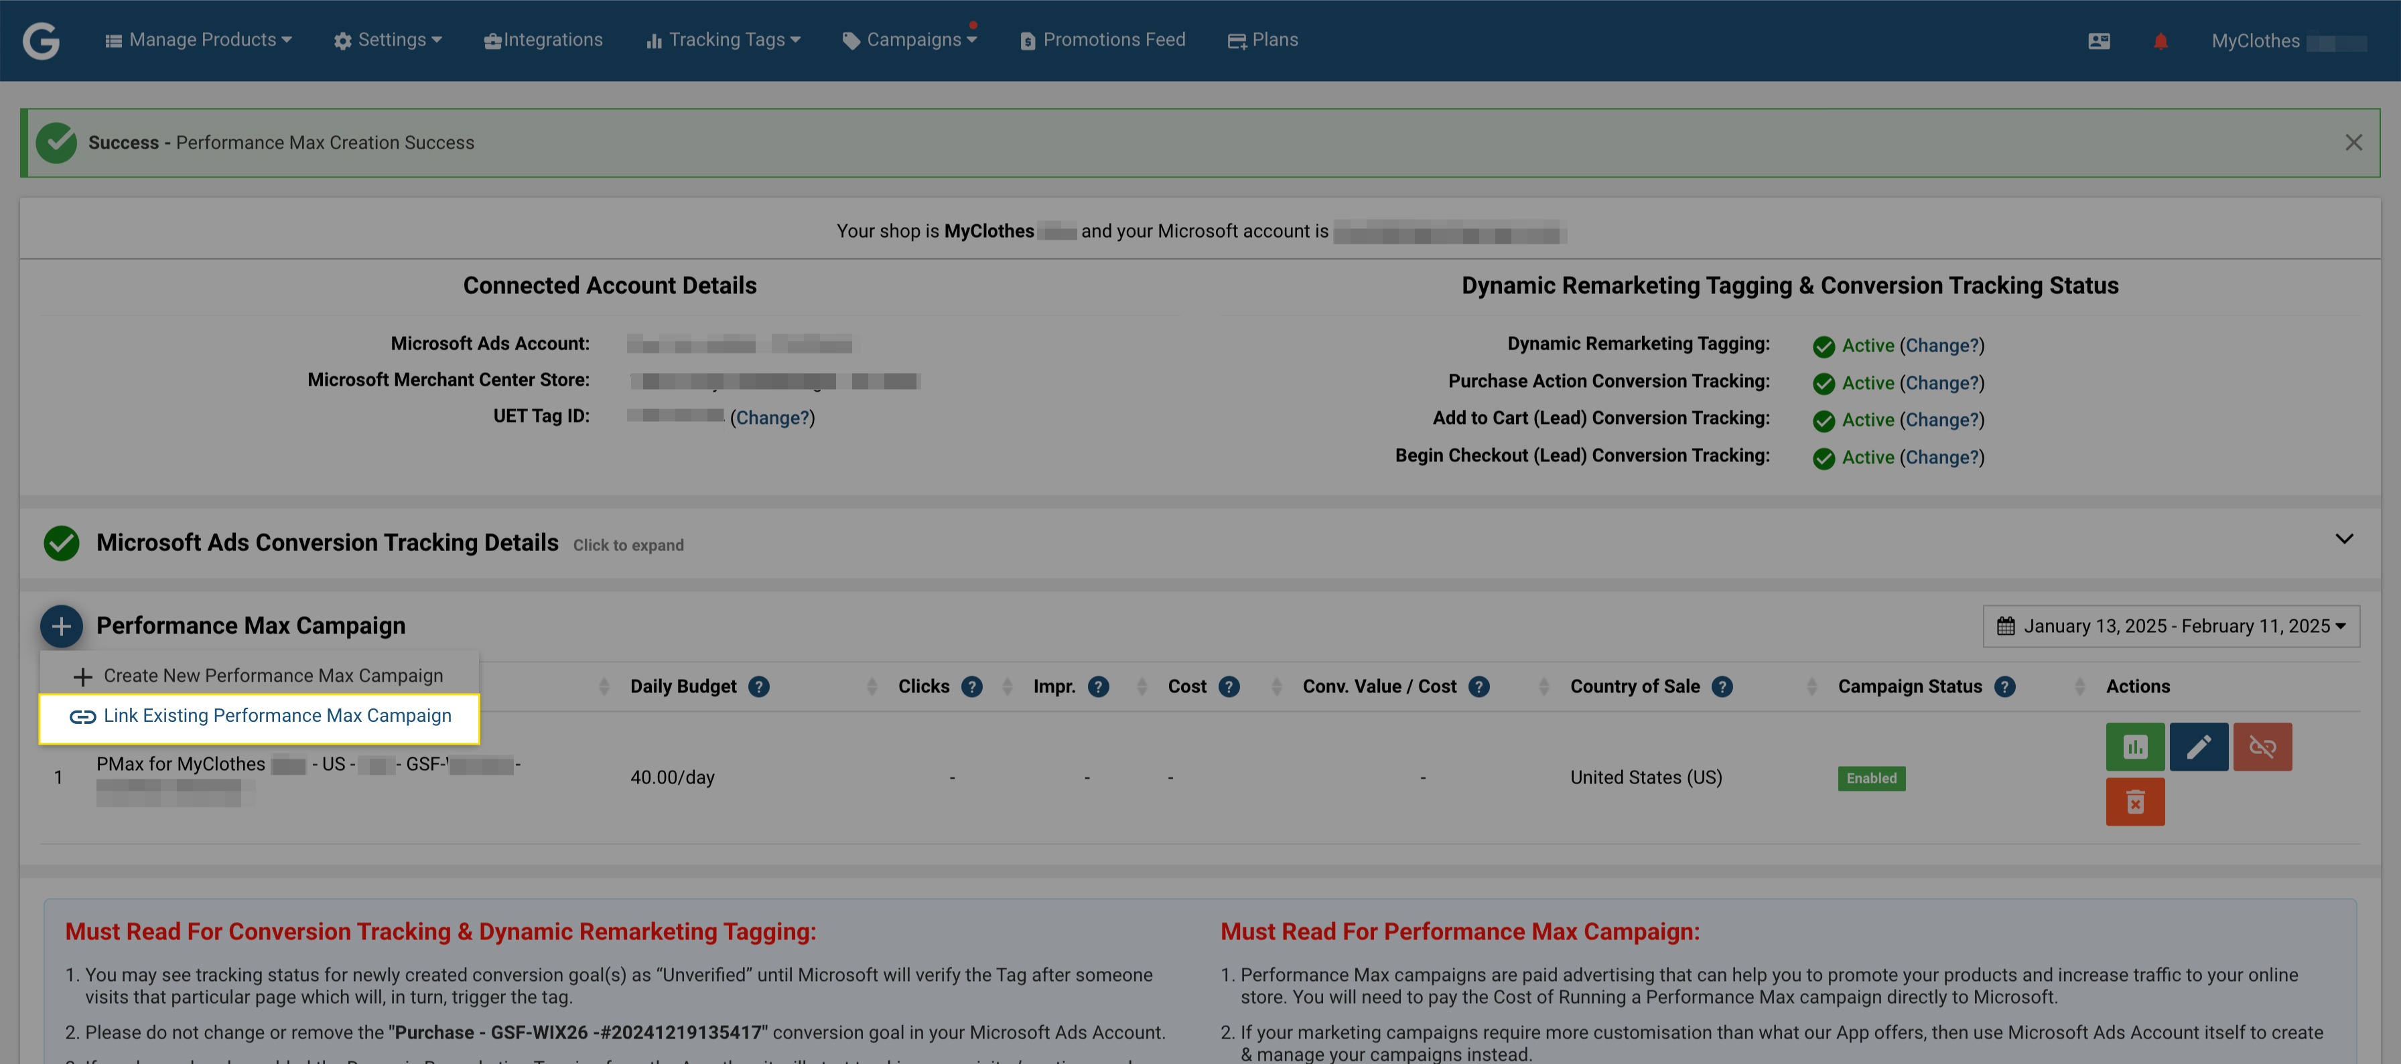Click the plus button beside Performance Max Campaign
This screenshot has width=2401, height=1064.
coord(62,626)
